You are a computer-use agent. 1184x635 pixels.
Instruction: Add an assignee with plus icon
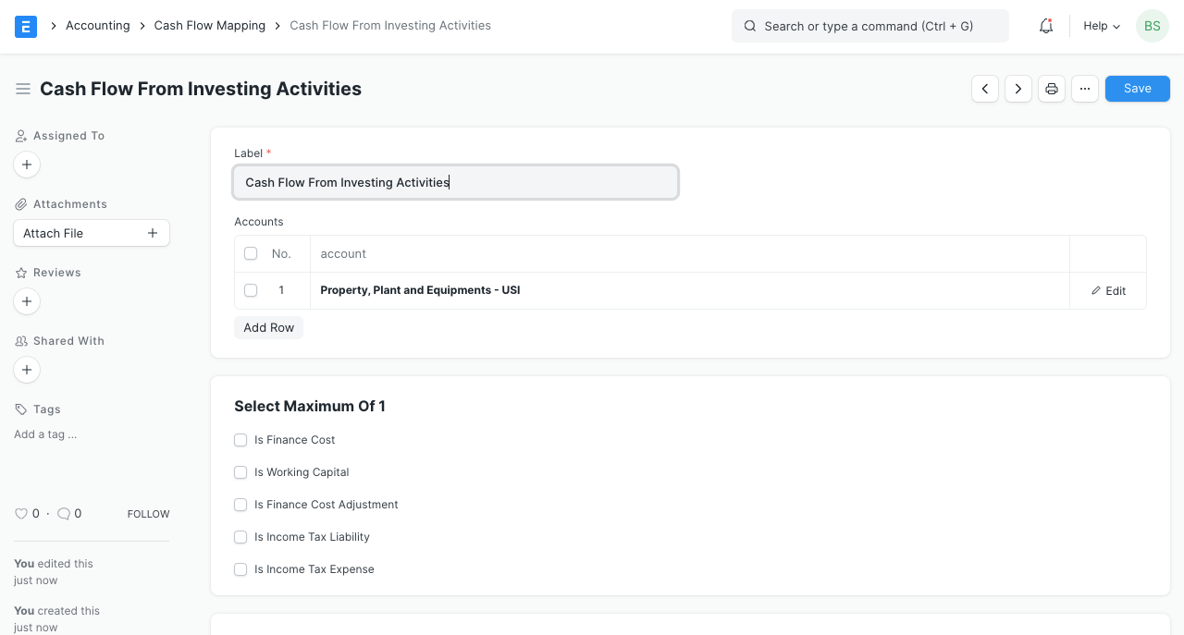[x=27, y=165]
